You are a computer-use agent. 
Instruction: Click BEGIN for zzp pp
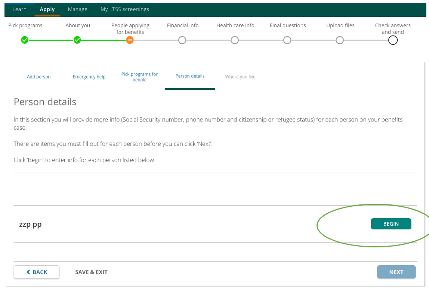pyautogui.click(x=391, y=224)
